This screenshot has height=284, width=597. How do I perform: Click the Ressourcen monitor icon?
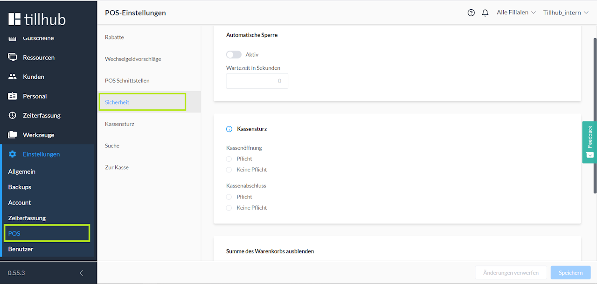pos(13,58)
